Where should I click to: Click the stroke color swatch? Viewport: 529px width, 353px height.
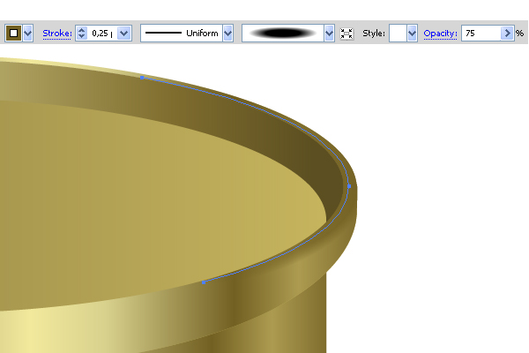[x=13, y=34]
